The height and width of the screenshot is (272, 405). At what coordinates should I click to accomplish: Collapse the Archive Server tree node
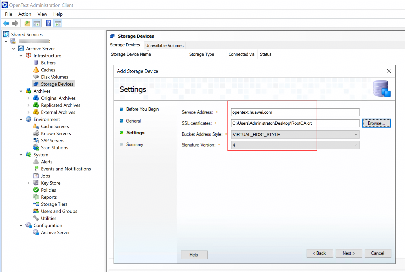tap(14, 48)
